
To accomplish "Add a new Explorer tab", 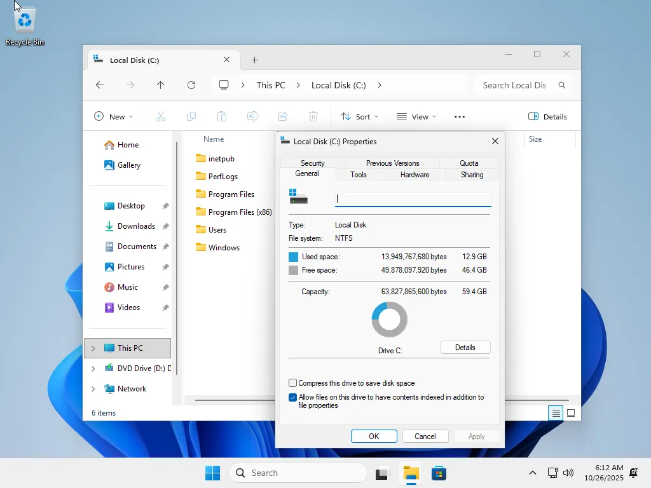I will click(254, 60).
